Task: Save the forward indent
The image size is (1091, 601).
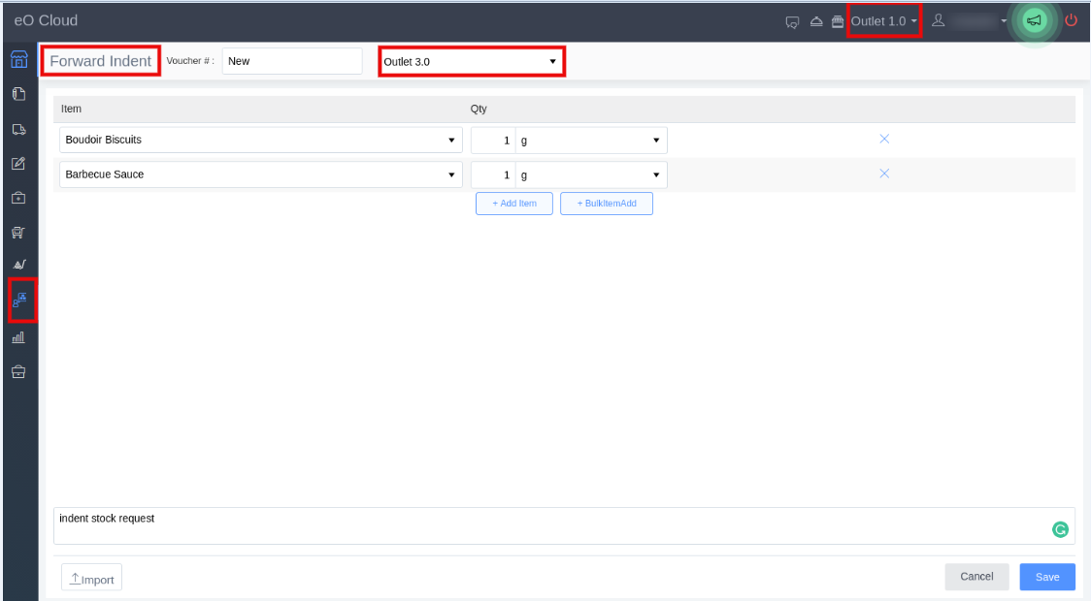Action: point(1046,577)
